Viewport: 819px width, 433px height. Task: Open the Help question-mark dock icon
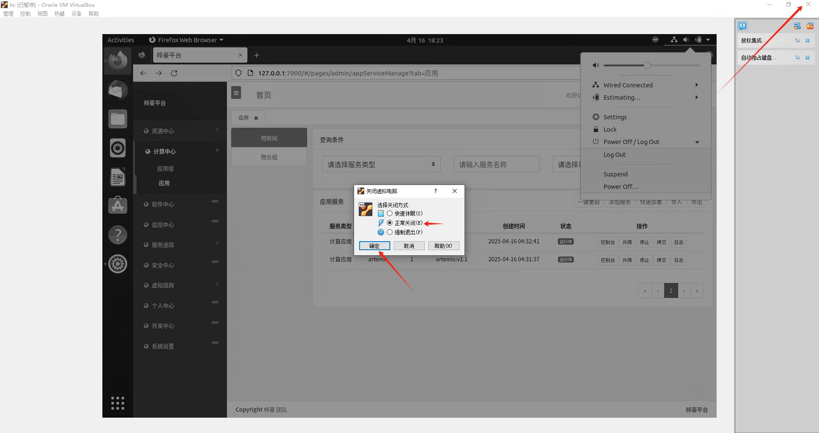118,234
